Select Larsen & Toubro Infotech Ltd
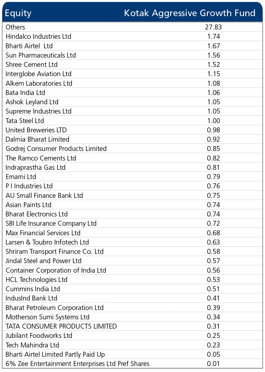Image resolution: width=265 pixels, height=372 pixels. point(47,242)
